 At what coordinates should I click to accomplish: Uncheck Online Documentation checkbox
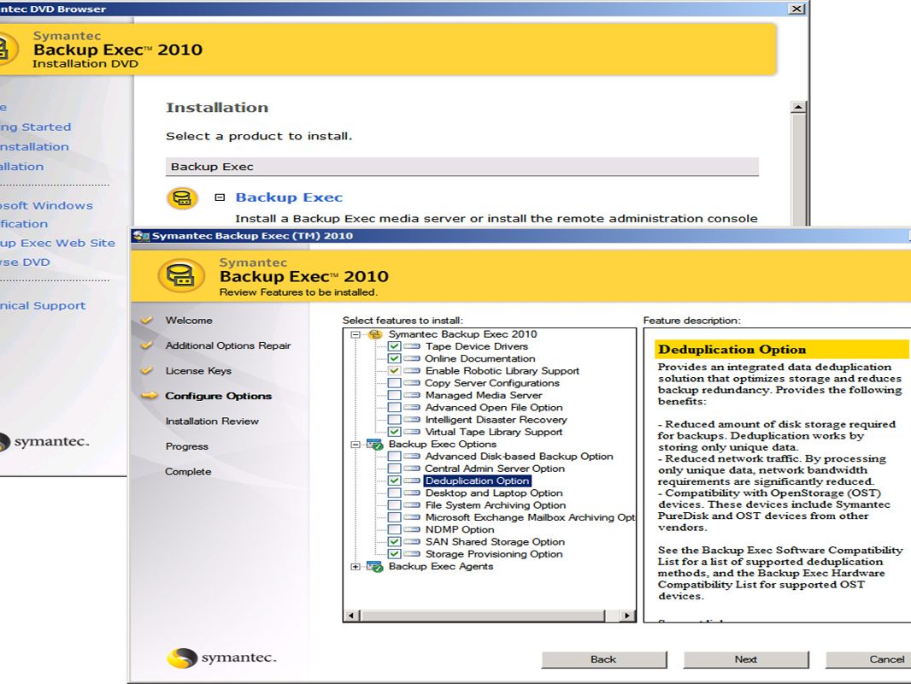(x=395, y=358)
